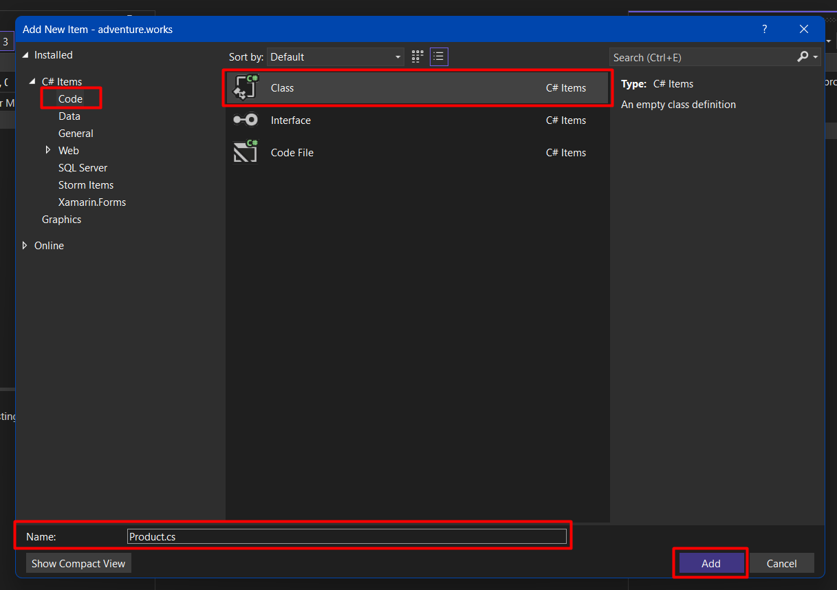Image resolution: width=837 pixels, height=590 pixels.
Task: Click the Search templates box
Action: (702, 57)
